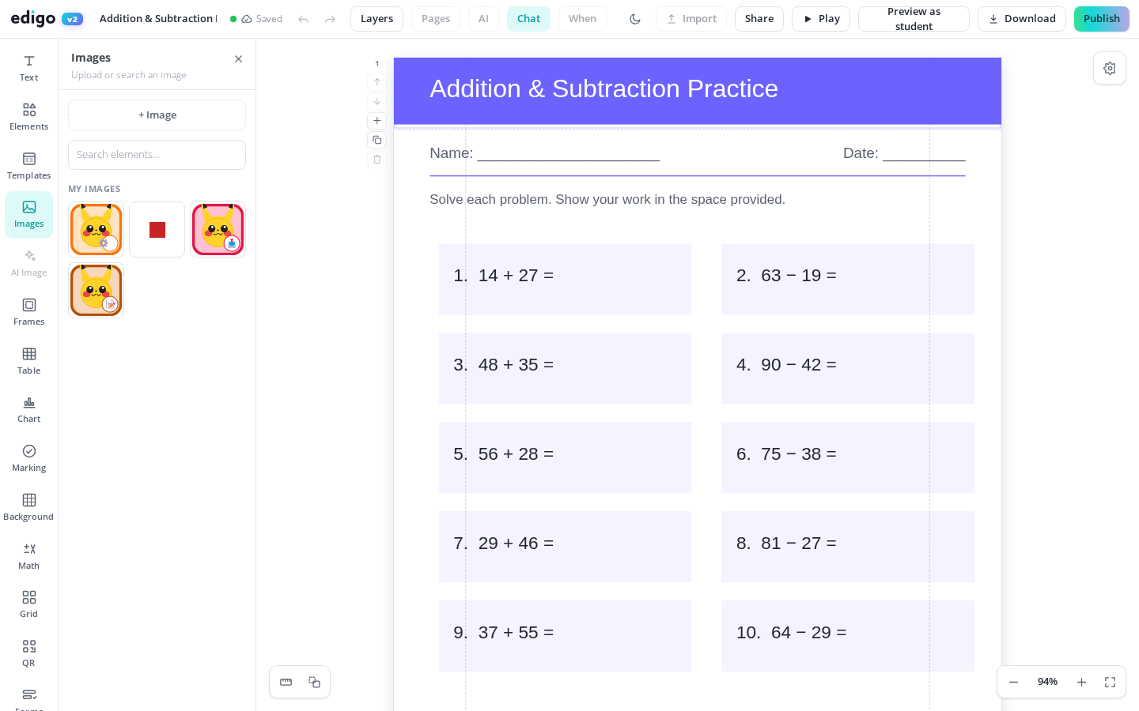Click Preview as student
Viewport: 1139px width, 711px height.
(914, 19)
